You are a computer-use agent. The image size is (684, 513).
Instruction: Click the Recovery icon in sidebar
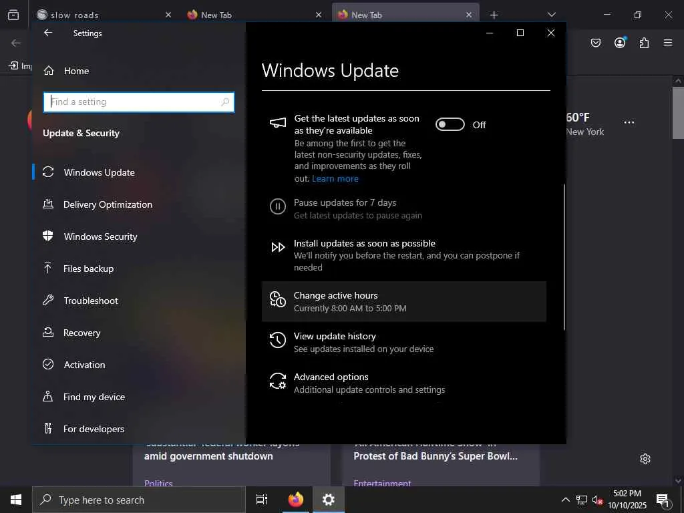point(48,332)
